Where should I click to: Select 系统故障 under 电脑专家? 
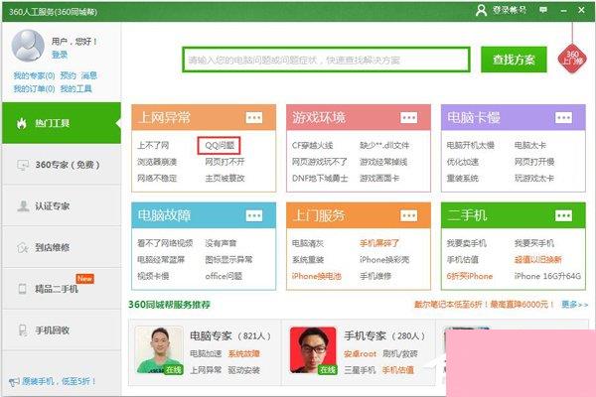click(x=243, y=354)
